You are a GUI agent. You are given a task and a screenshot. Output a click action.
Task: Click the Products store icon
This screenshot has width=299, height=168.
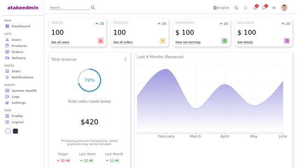(7, 46)
